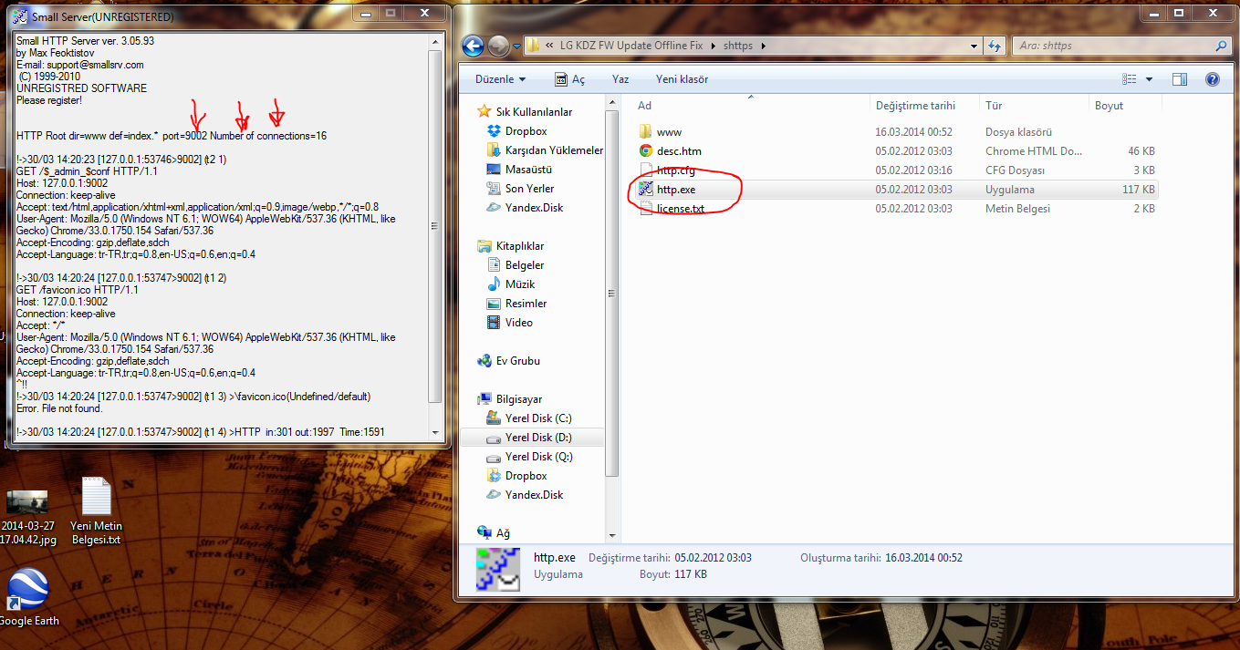Click Small HTTP Server ver. 3.05.93 line
Screen dimensions: 1240x650
[86, 42]
